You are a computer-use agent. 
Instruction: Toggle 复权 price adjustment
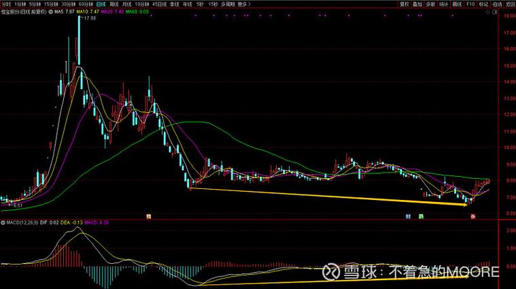tap(405, 4)
